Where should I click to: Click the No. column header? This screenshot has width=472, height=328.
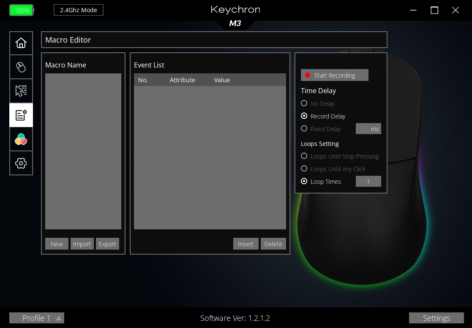point(143,80)
